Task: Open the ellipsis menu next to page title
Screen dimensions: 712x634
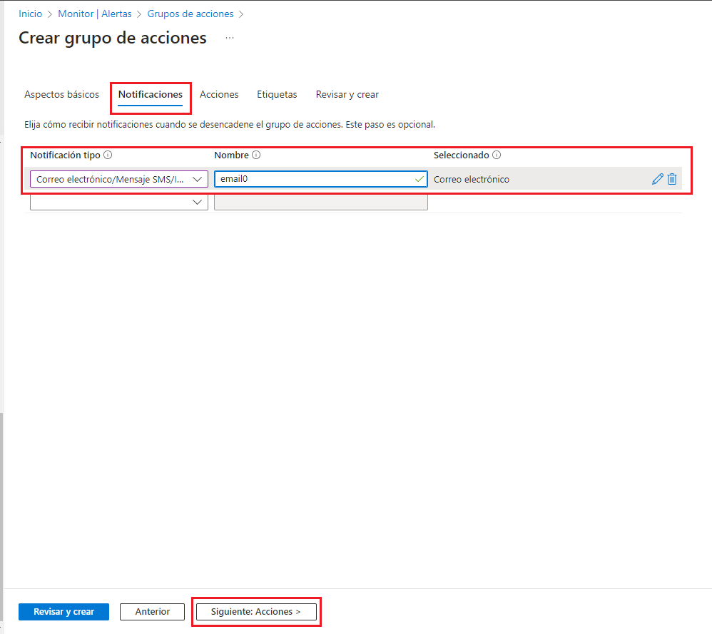Action: point(230,39)
